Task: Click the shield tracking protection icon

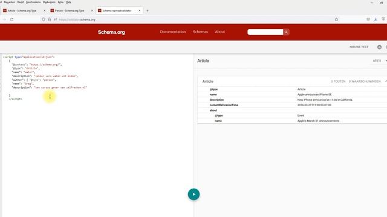Action: point(44,19)
